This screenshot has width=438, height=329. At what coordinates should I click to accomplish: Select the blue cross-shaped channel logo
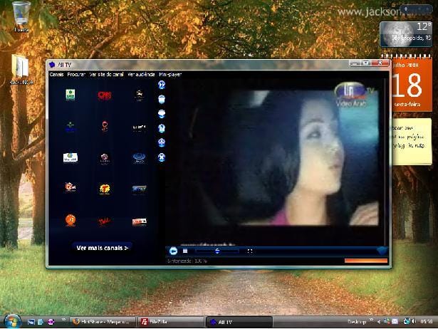(x=71, y=127)
